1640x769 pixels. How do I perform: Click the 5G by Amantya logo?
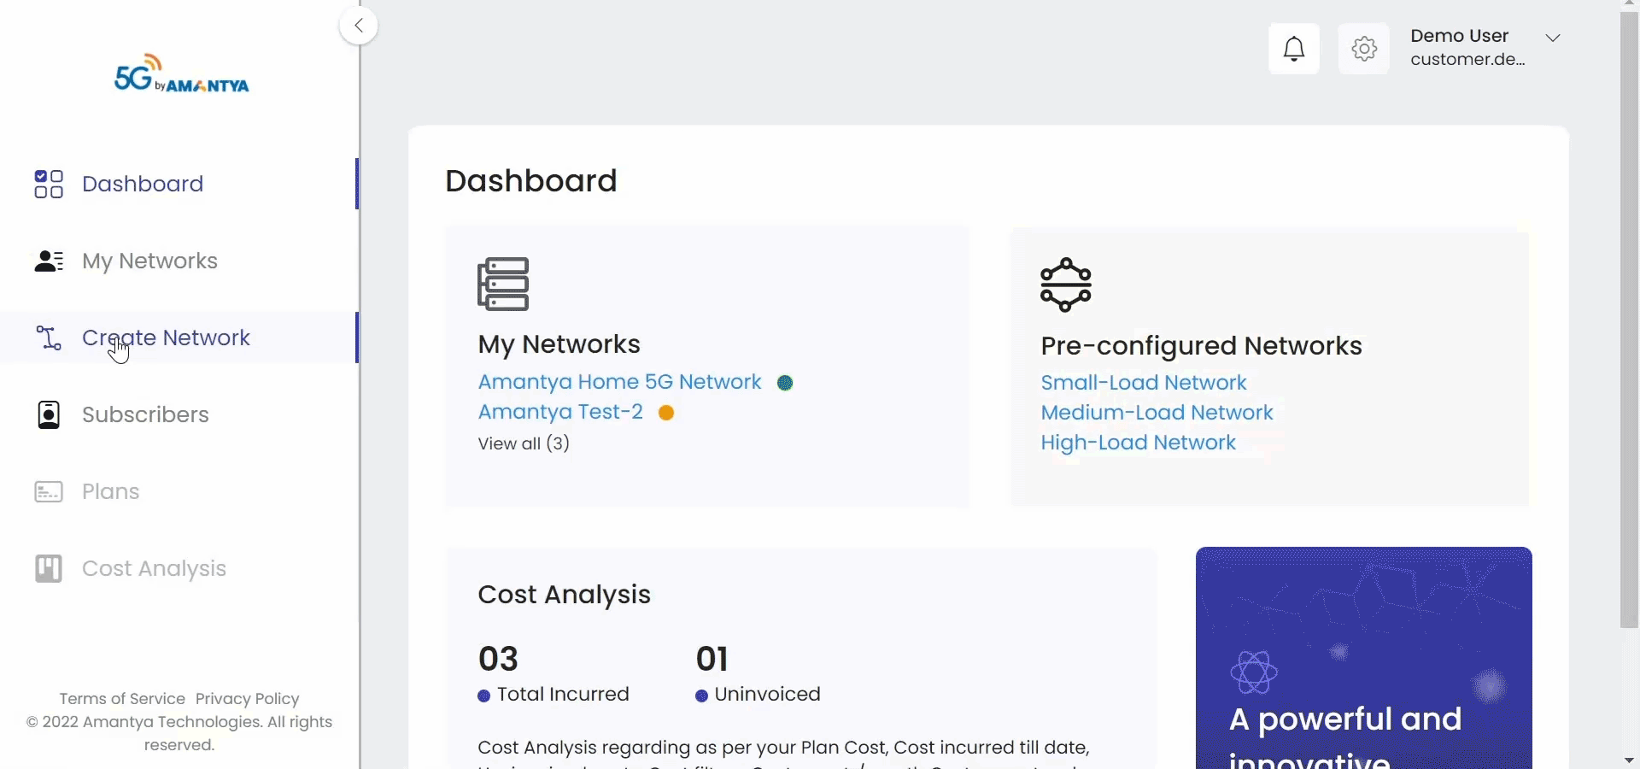point(182,74)
